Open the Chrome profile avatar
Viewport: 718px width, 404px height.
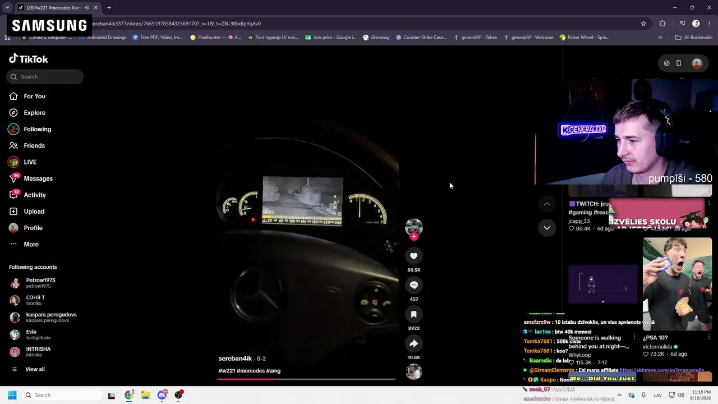696,24
